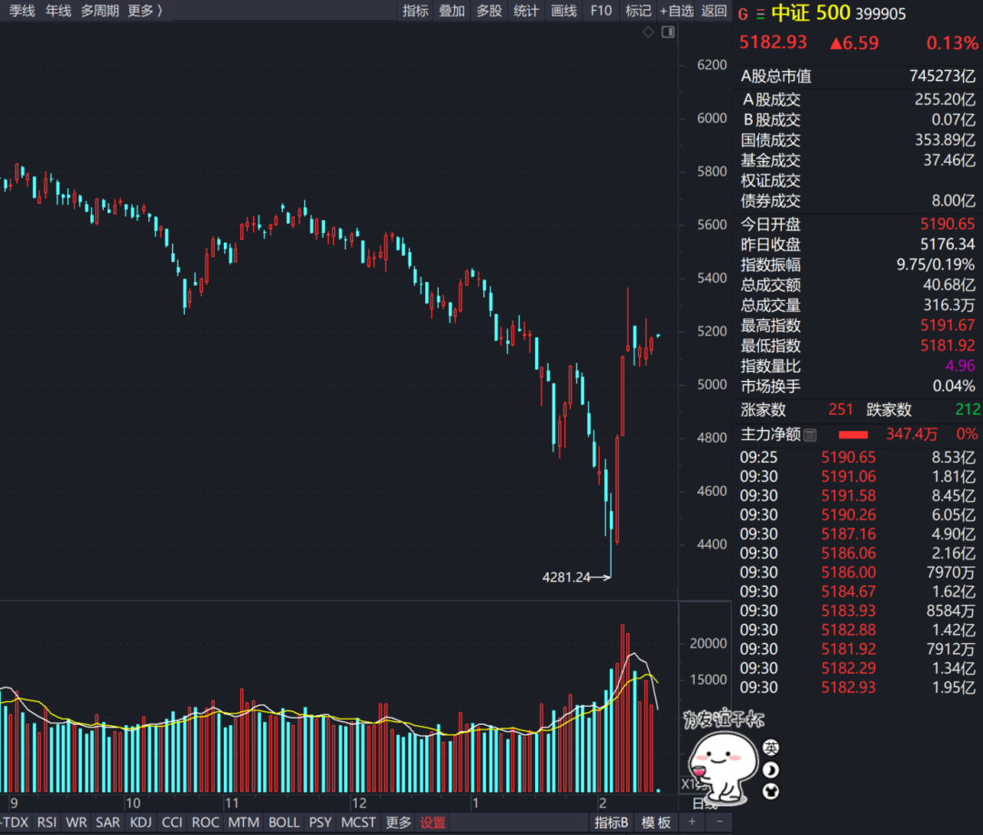Image resolution: width=983 pixels, height=835 pixels.
Task: Select the 指数振幅 row
Action: (857, 265)
